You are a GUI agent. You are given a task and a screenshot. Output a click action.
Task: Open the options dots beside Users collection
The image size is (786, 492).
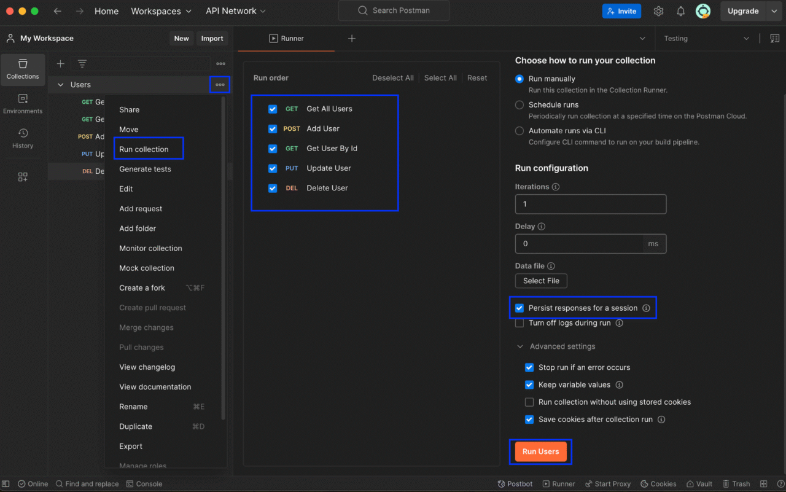coord(220,85)
